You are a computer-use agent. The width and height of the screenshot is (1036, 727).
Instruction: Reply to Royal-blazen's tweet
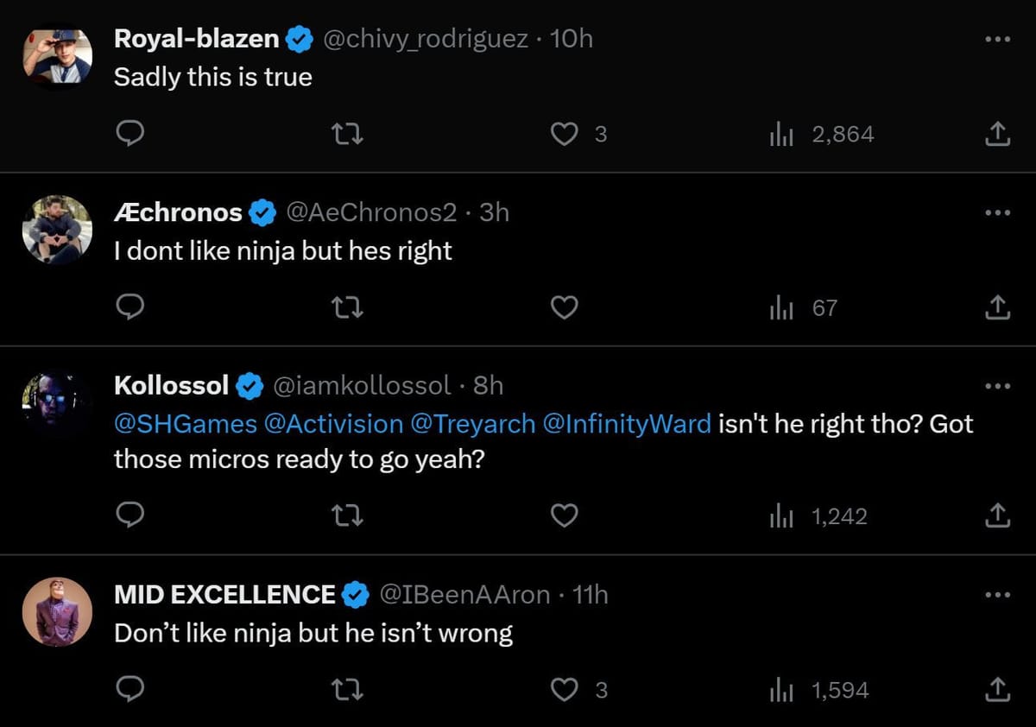pos(129,134)
